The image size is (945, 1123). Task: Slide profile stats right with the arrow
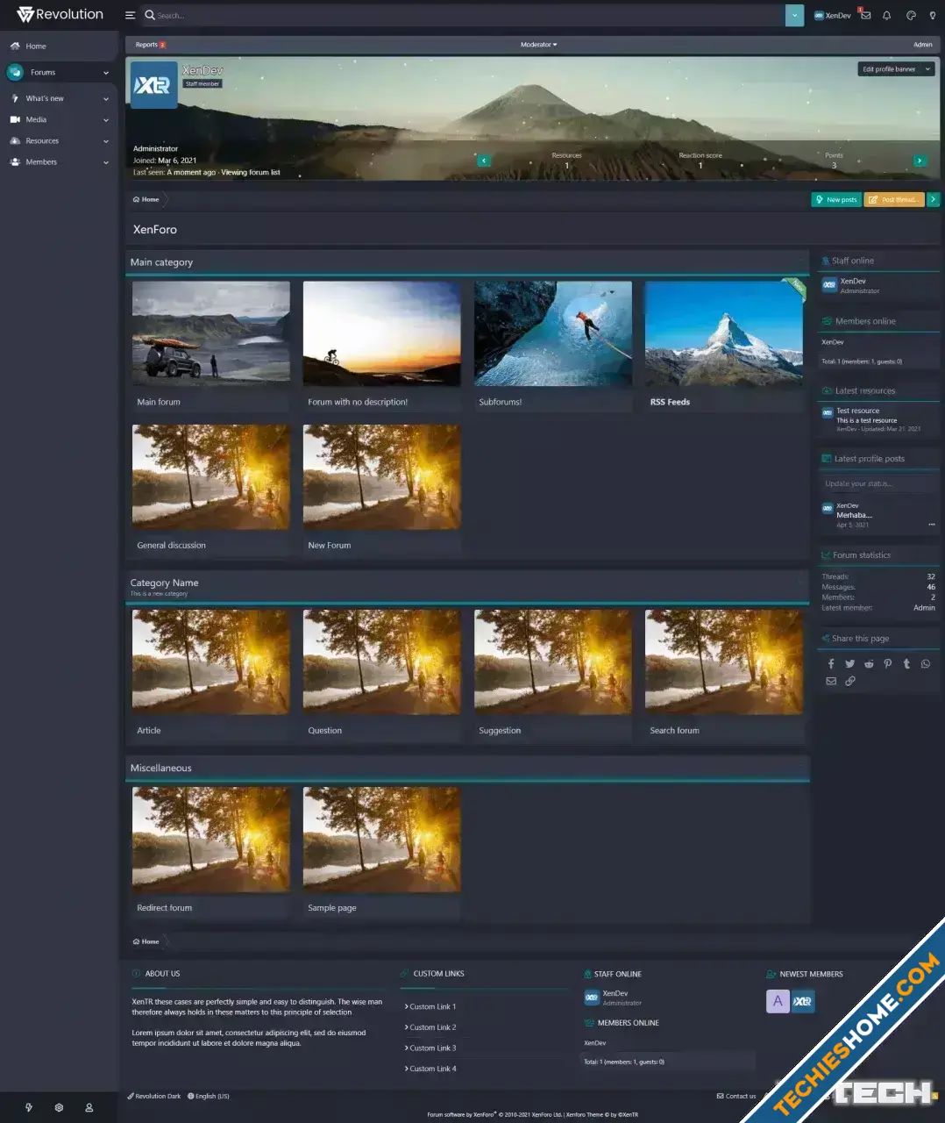(x=920, y=161)
